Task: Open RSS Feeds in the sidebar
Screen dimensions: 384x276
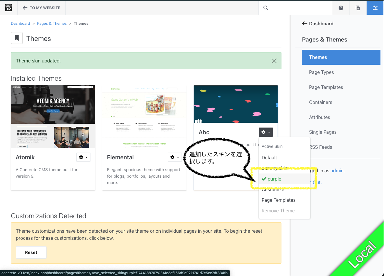Action: (x=321, y=147)
